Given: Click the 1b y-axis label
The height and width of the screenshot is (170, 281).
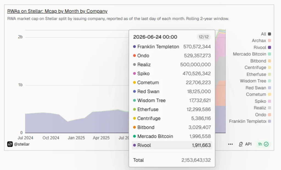Looking at the screenshot, I should point(20,85).
